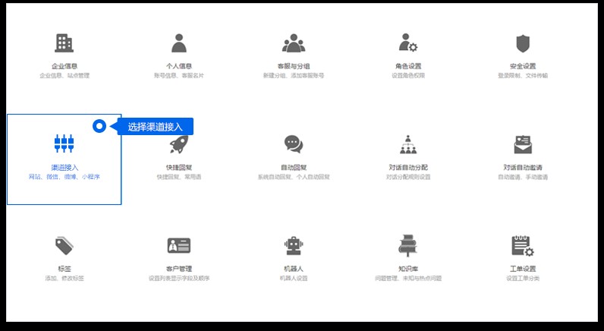
Task: Click the subtitle 设置列表显示字段及顺序
Action: (x=179, y=278)
